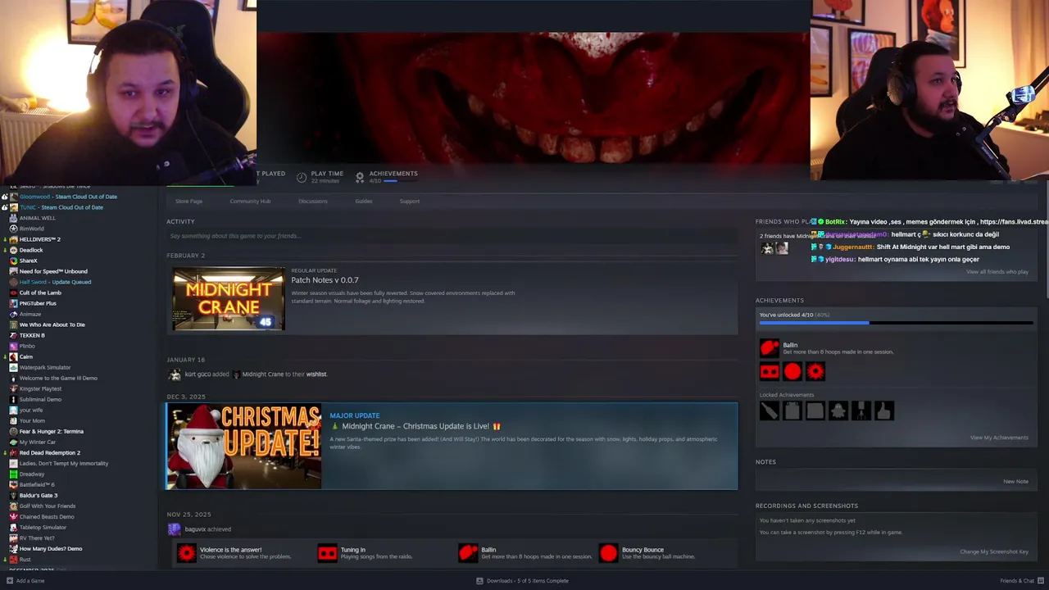Select How Many Dudes? Demo
1049x590 pixels.
[51, 548]
